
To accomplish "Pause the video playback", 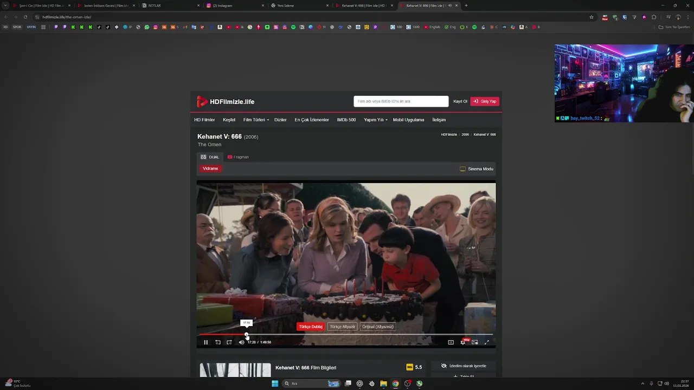I will point(205,342).
